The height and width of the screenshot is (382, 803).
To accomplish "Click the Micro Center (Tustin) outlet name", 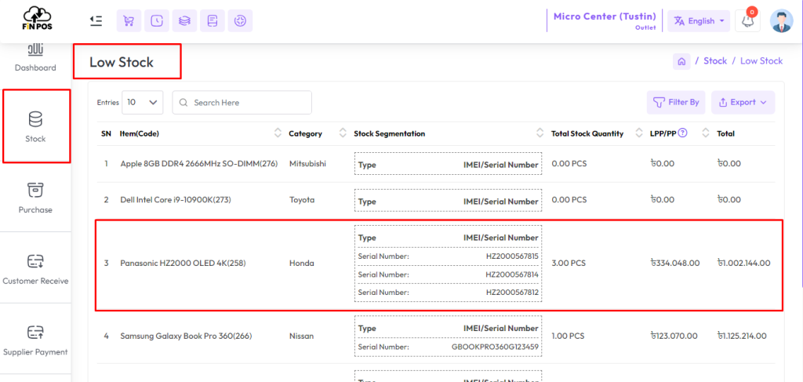I will pyautogui.click(x=605, y=16).
